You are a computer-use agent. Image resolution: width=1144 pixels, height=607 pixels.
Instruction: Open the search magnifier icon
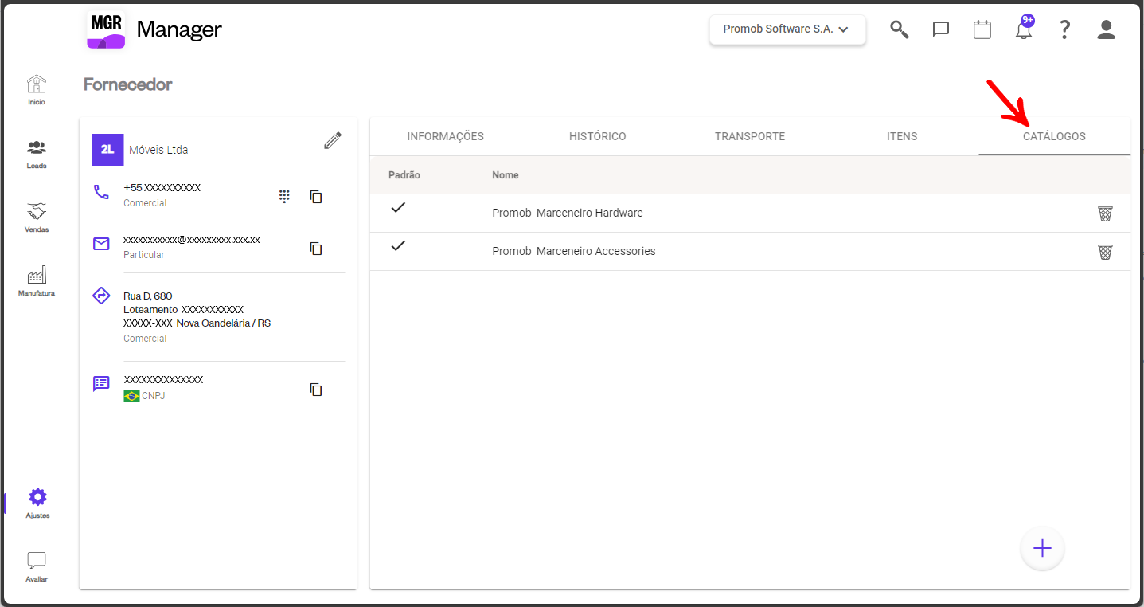click(x=900, y=30)
